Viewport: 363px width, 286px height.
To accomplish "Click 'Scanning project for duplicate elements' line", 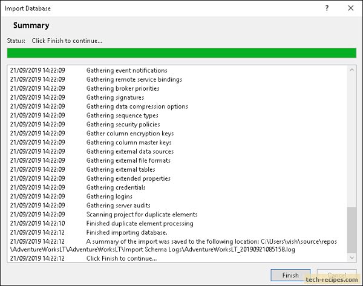I will click(x=142, y=215).
